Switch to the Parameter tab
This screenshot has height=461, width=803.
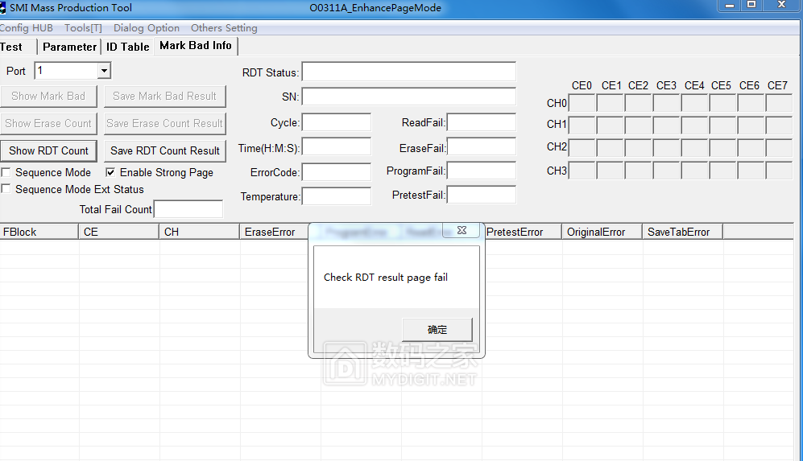pos(69,47)
